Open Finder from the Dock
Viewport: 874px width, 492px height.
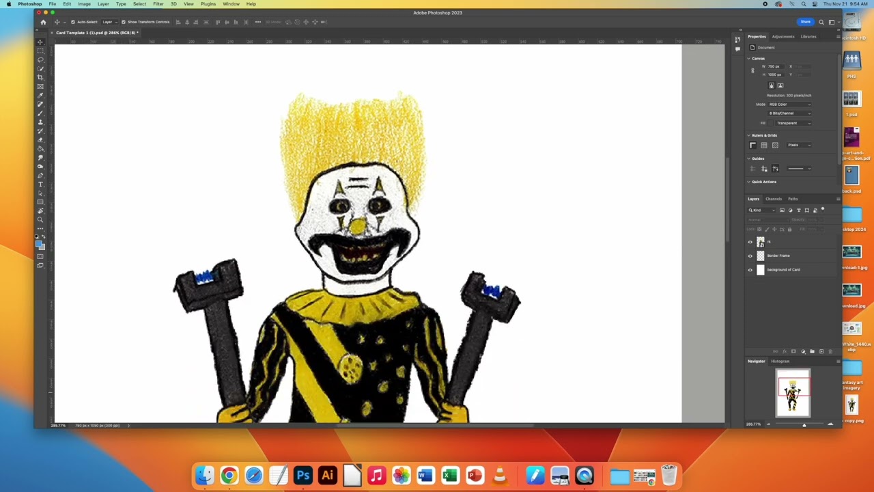pos(205,476)
